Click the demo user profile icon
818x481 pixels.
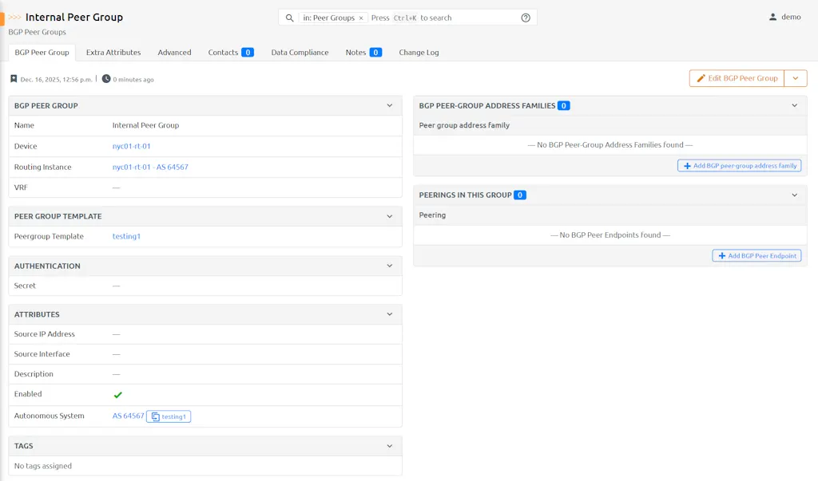click(772, 17)
